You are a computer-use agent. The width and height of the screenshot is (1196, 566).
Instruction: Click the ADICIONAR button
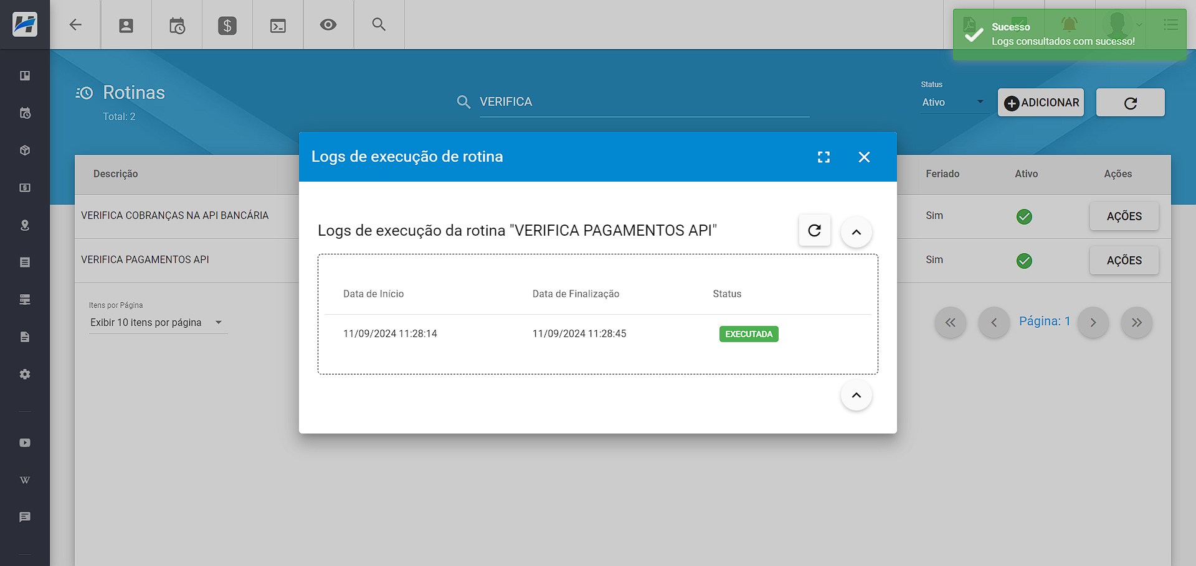1041,103
